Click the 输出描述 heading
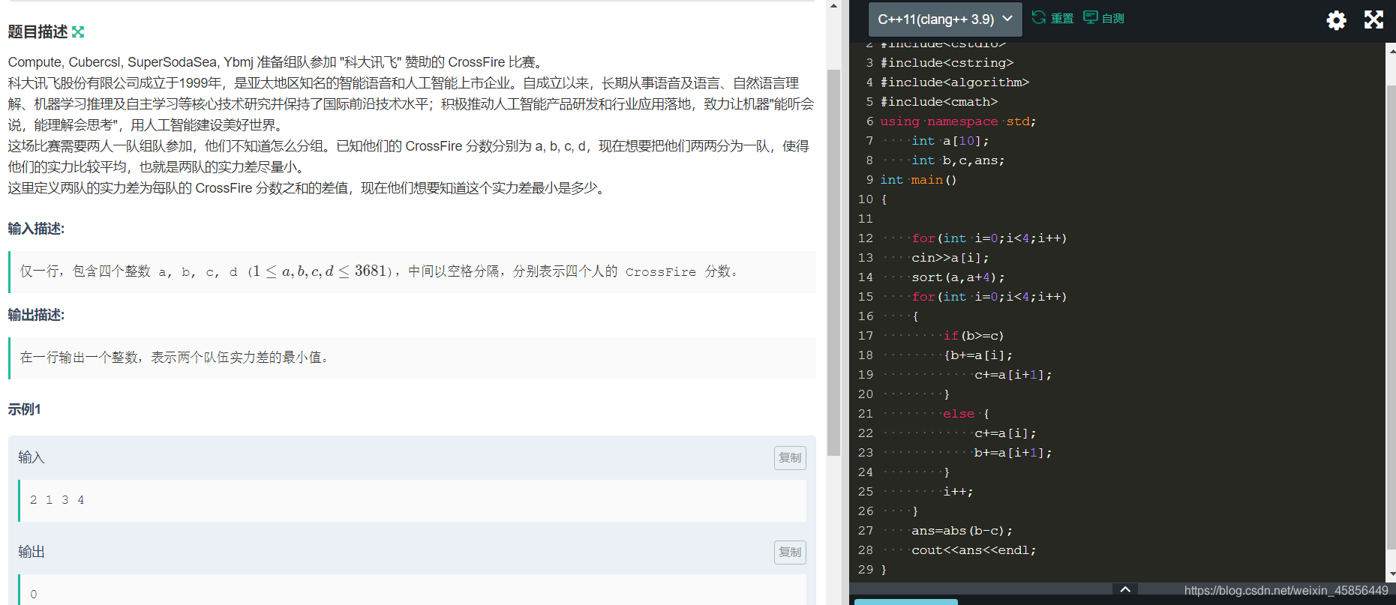1396x605 pixels. tap(36, 315)
